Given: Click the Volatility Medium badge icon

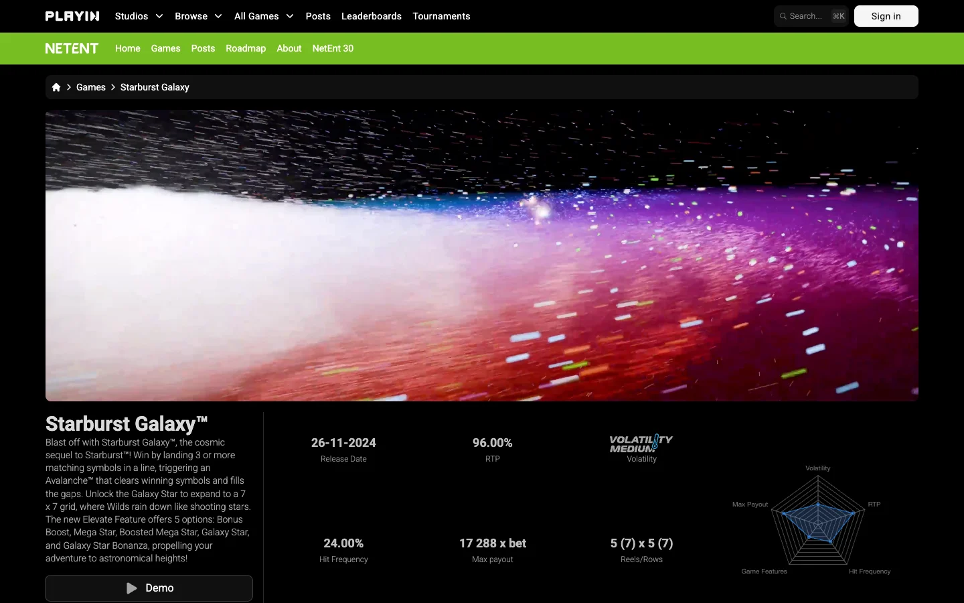Looking at the screenshot, I should tap(641, 444).
